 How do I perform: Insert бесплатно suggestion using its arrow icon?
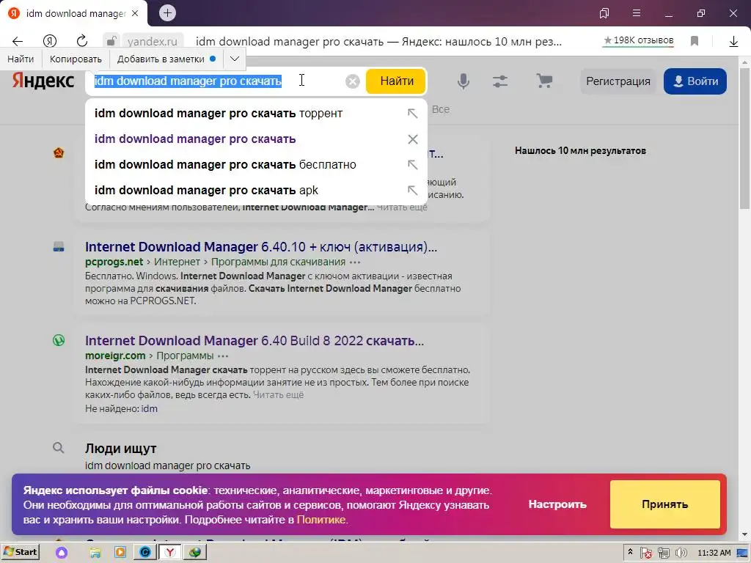(x=412, y=165)
